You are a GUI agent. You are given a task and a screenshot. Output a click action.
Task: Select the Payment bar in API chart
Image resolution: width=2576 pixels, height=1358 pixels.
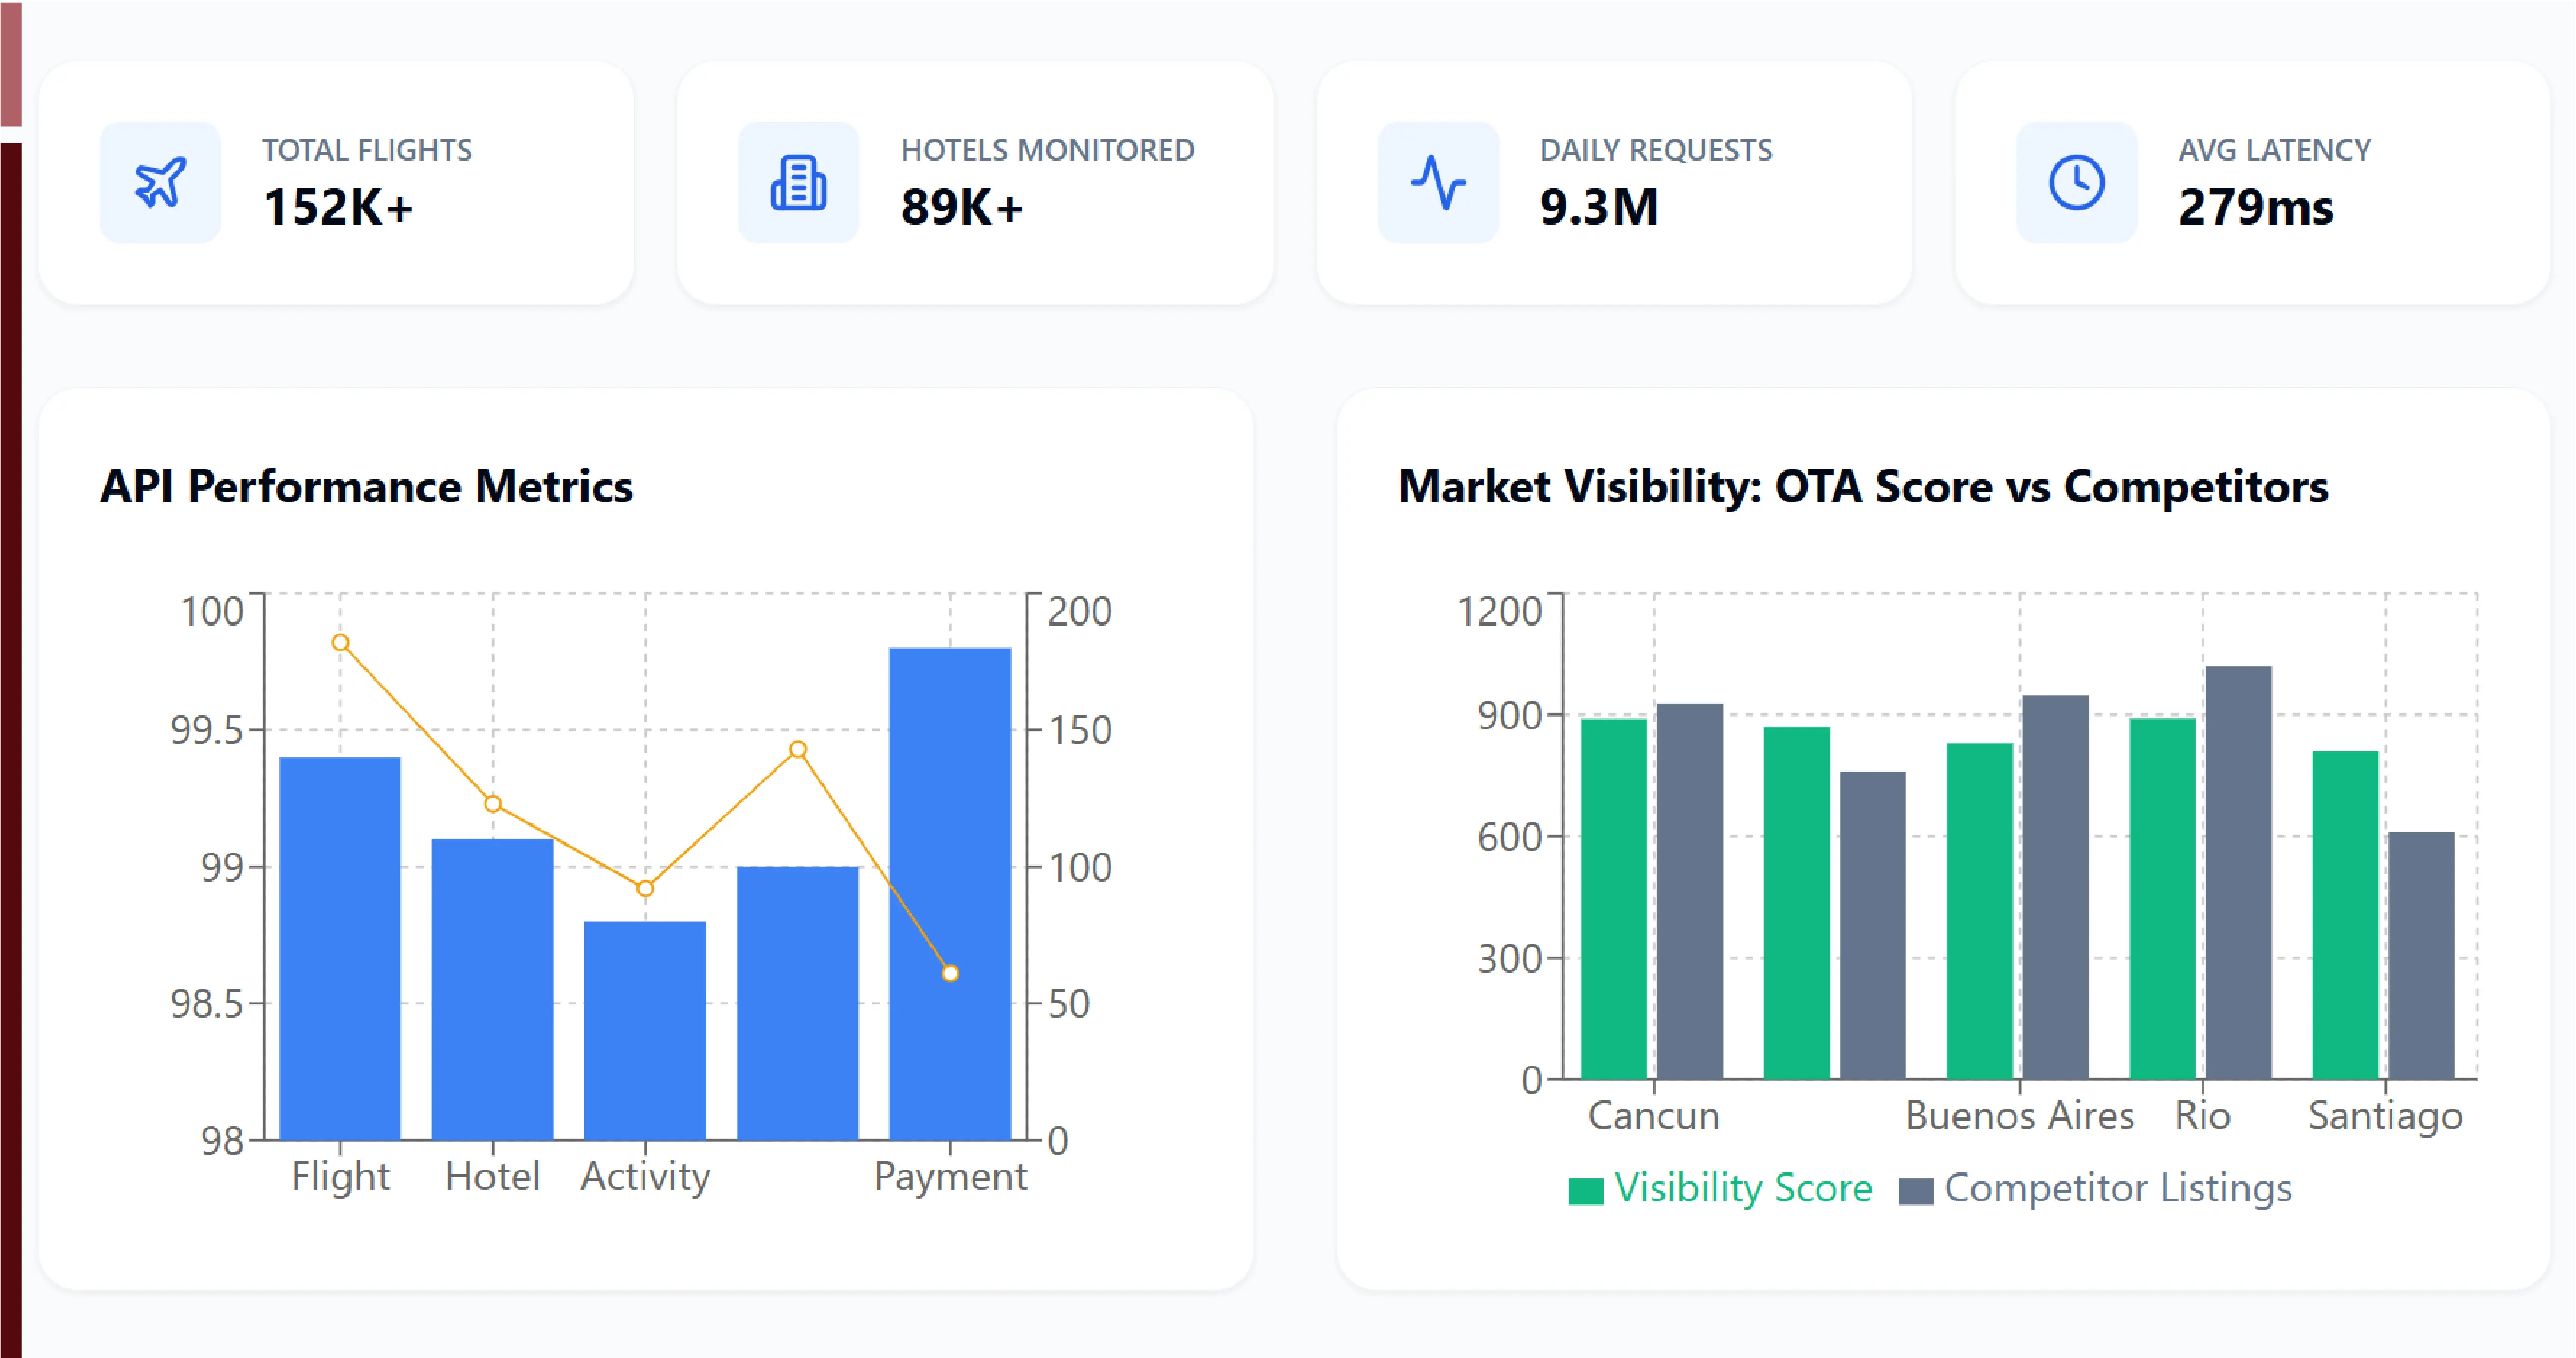950,893
